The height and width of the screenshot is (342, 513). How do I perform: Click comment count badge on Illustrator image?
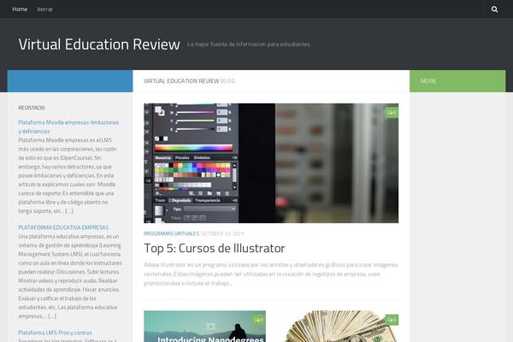[392, 113]
